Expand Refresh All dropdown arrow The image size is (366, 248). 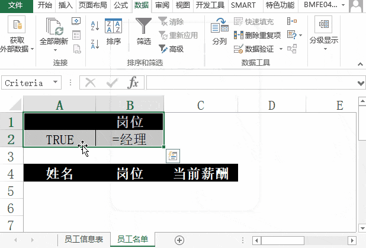tap(55, 50)
